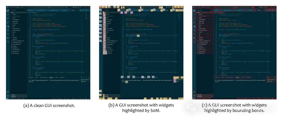Open DISCLAIMER.md in screenshot (c) explorer

(x=205, y=44)
